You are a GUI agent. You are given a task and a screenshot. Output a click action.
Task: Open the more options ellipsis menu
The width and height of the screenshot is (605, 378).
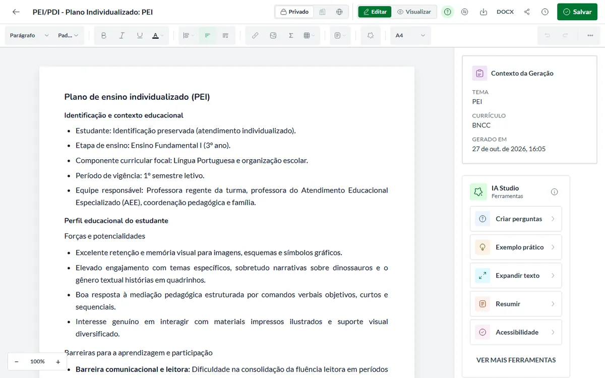coord(590,35)
